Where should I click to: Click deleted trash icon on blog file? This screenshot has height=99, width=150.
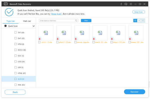coord(112,39)
